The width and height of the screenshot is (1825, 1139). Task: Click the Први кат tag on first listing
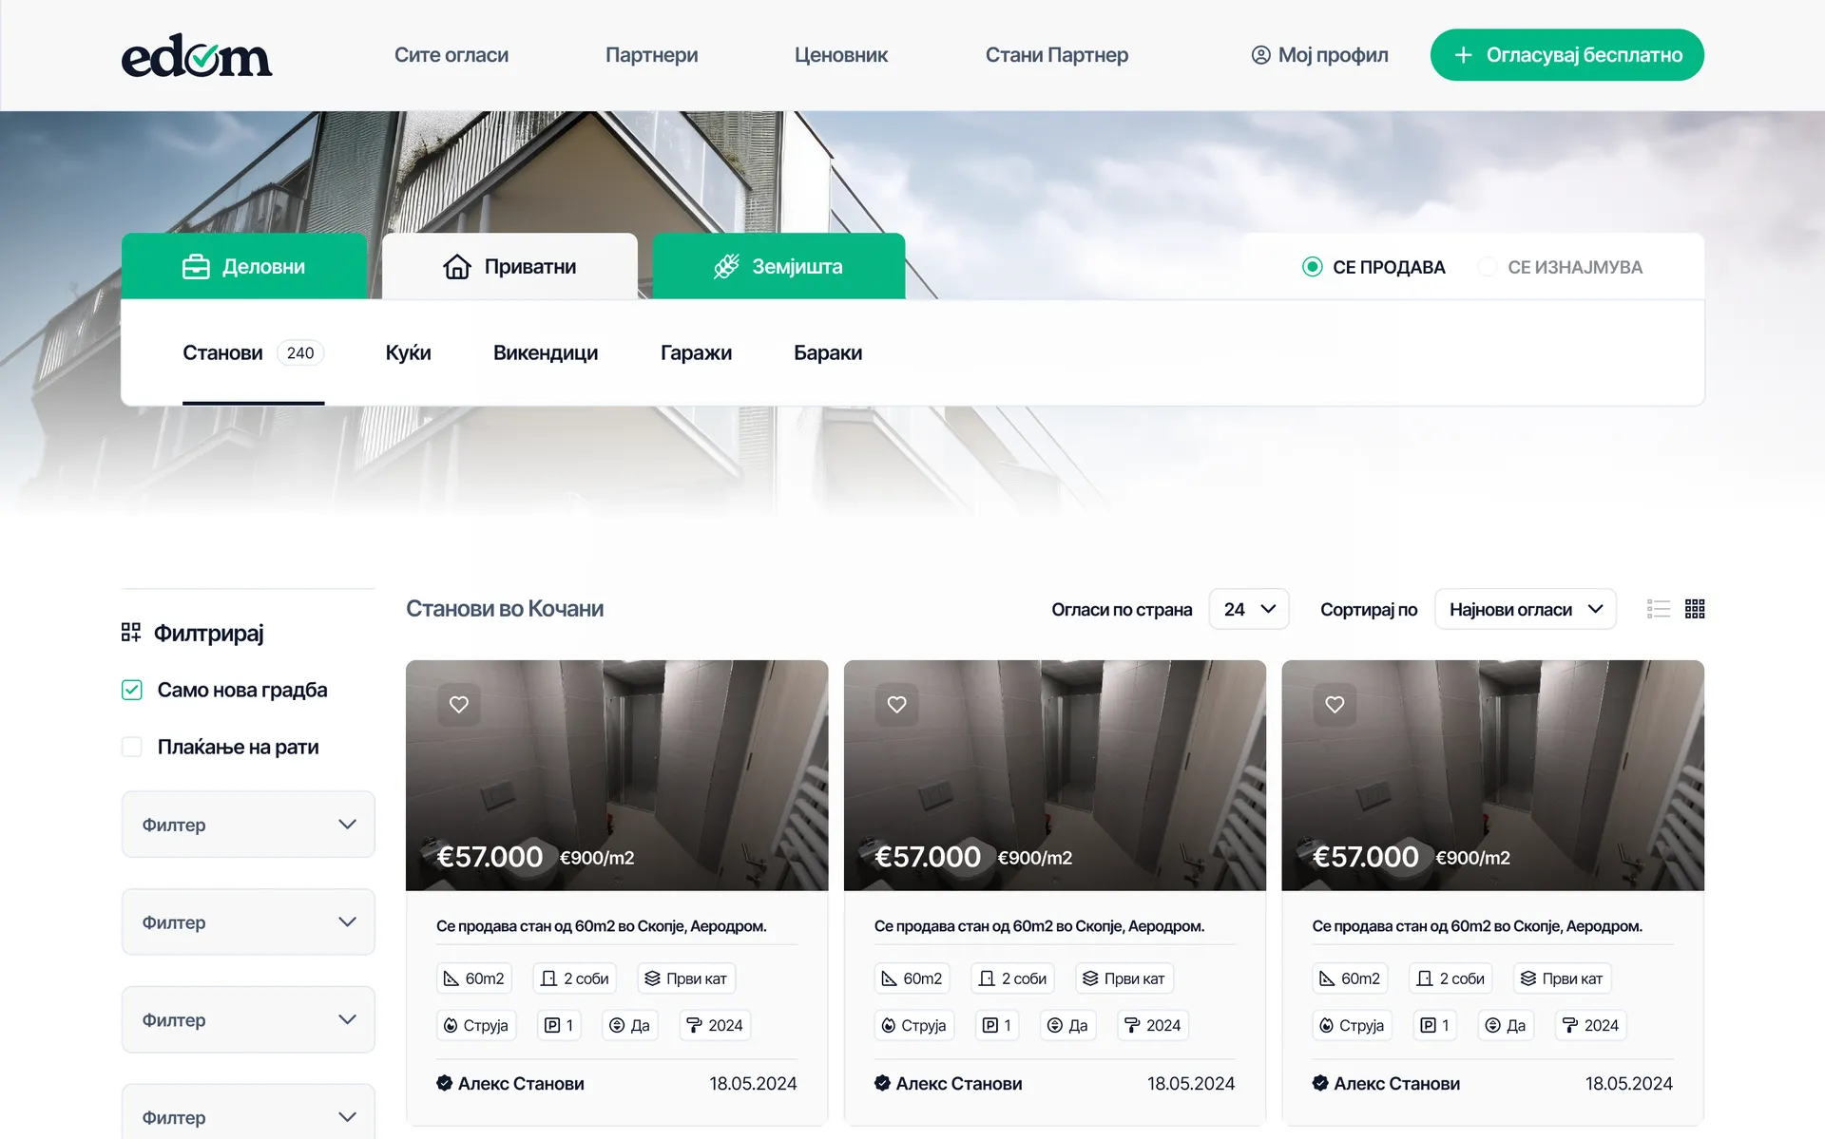[685, 978]
